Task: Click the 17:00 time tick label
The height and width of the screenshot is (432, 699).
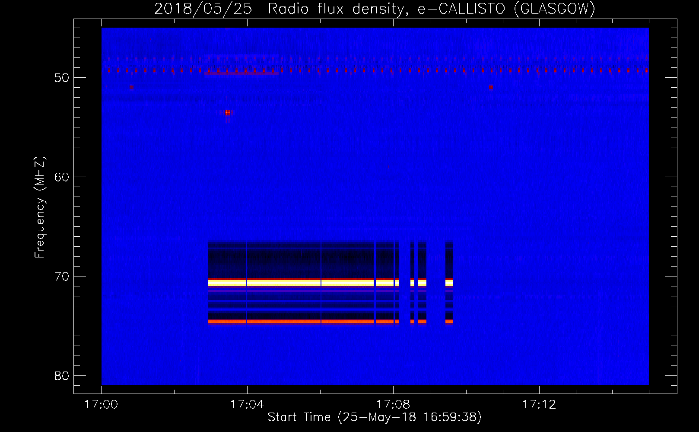Action: (101, 405)
